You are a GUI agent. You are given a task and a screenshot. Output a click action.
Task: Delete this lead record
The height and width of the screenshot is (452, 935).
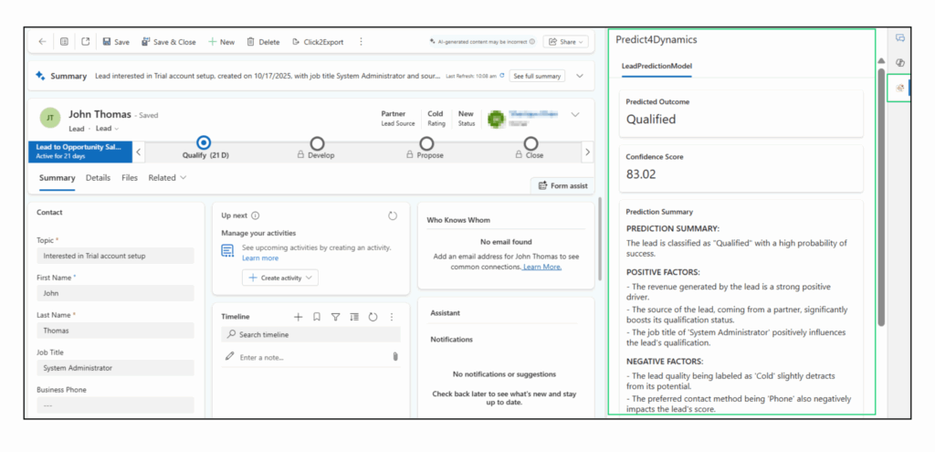263,42
